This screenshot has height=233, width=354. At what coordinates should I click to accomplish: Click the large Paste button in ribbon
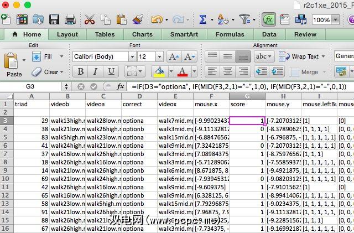point(14,64)
